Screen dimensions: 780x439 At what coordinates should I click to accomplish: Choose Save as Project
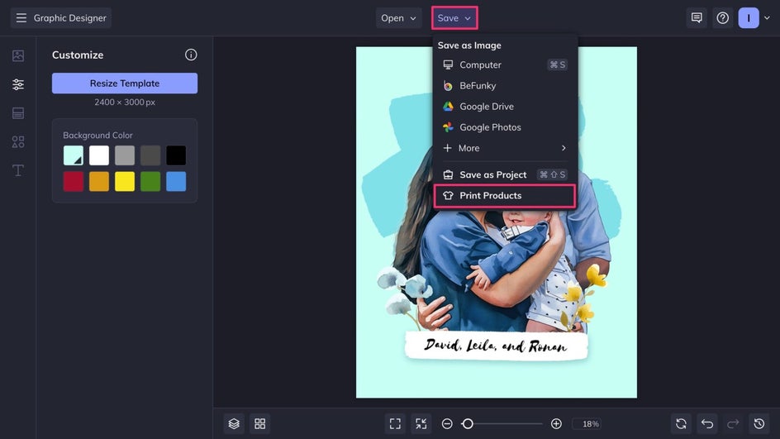tap(504, 174)
